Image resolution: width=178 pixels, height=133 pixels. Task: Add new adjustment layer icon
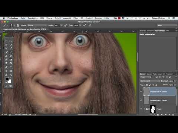(x=162, y=115)
